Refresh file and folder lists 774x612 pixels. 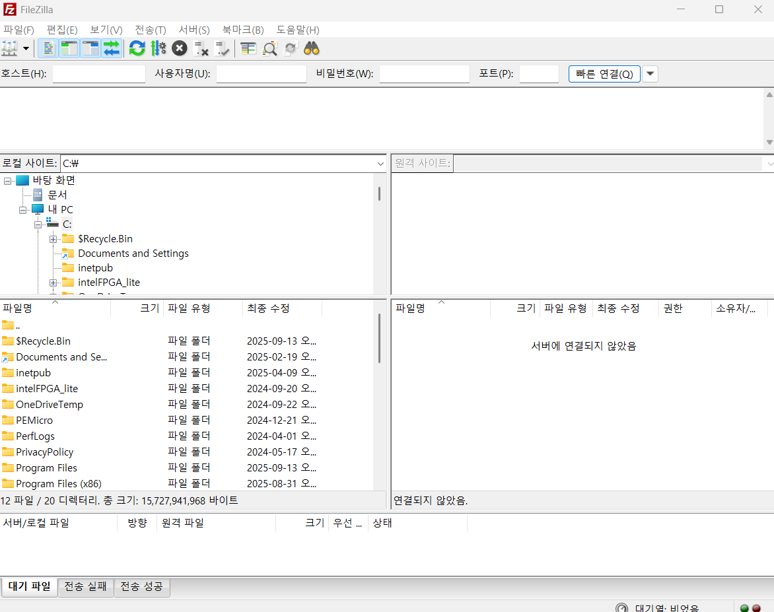(x=137, y=48)
